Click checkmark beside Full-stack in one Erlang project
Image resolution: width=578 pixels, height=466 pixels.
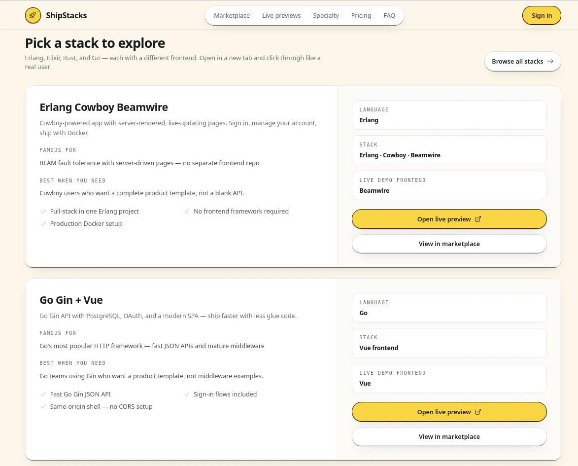pyautogui.click(x=43, y=212)
